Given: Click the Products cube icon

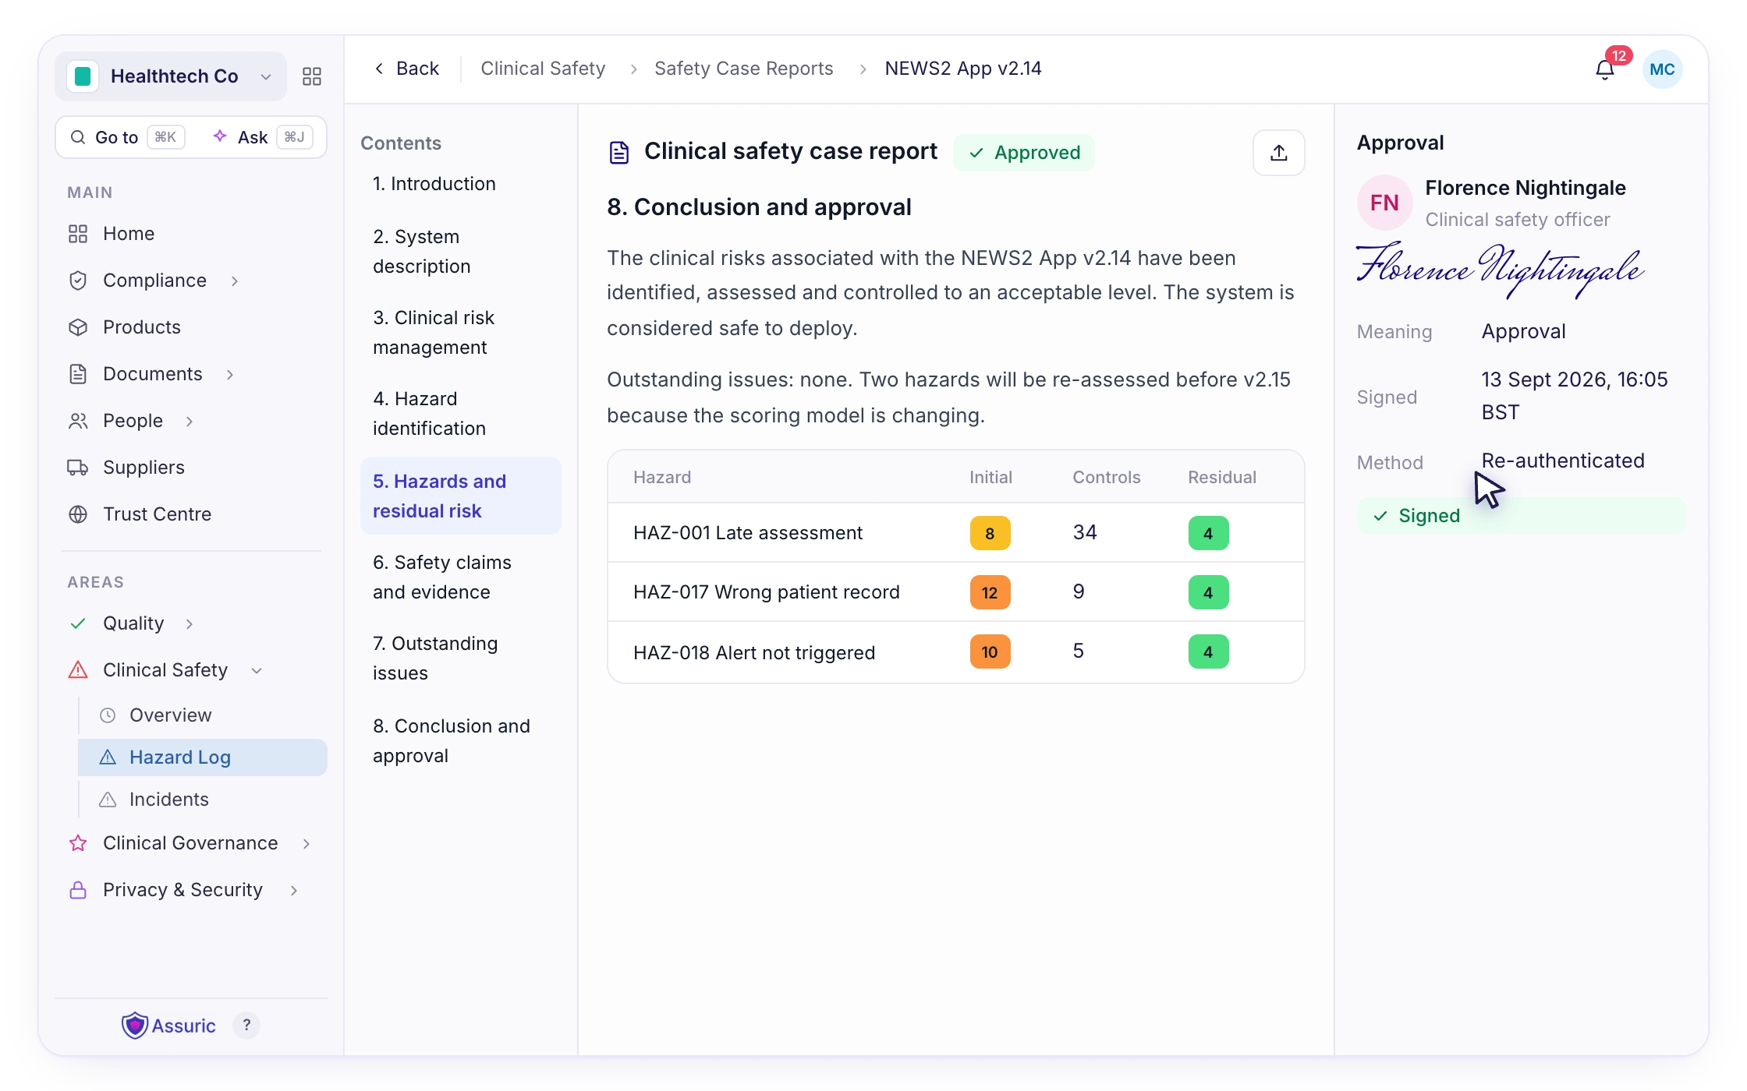Looking at the screenshot, I should [78, 327].
